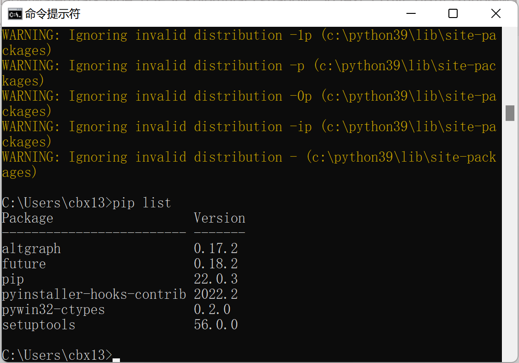This screenshot has width=519, height=363.
Task: Select the 'pywin32-ctypes' entry
Action: click(x=53, y=309)
